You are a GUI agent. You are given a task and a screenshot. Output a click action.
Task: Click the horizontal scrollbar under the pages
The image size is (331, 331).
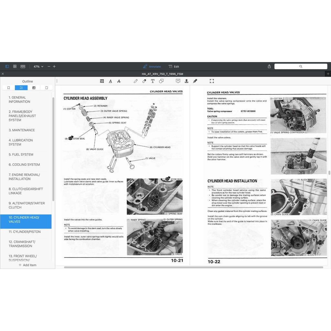tap(193, 267)
